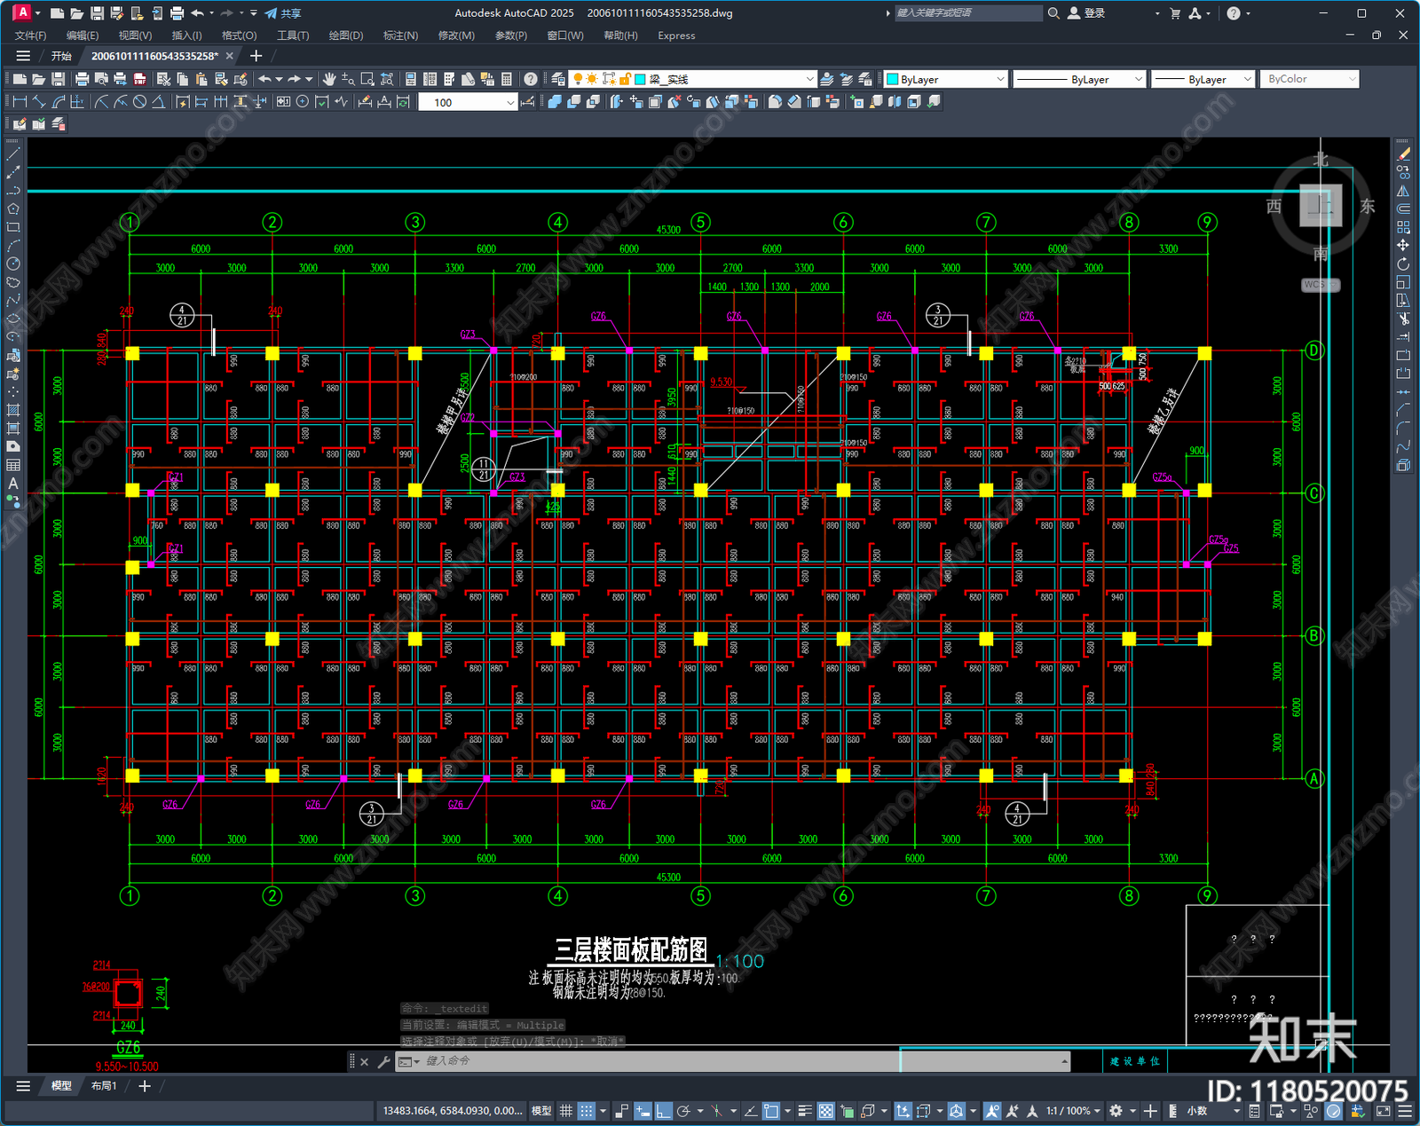This screenshot has height=1126, width=1420.
Task: Toggle annotation visibility in status bar
Action: point(992,1111)
